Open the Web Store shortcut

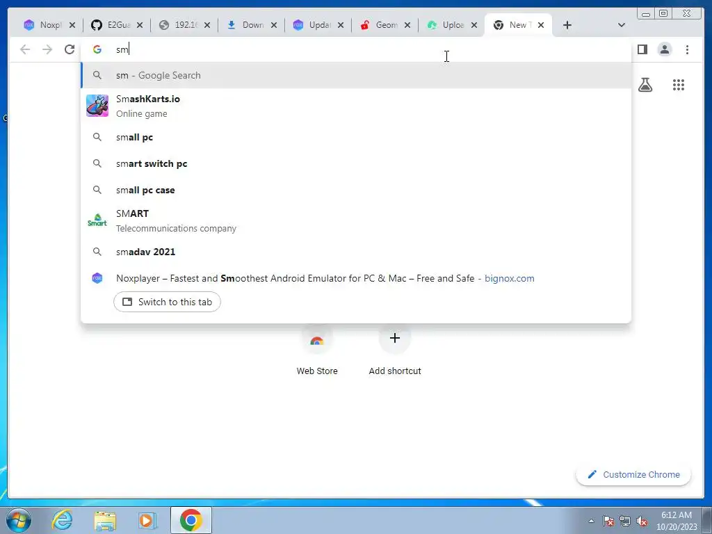[x=317, y=350]
